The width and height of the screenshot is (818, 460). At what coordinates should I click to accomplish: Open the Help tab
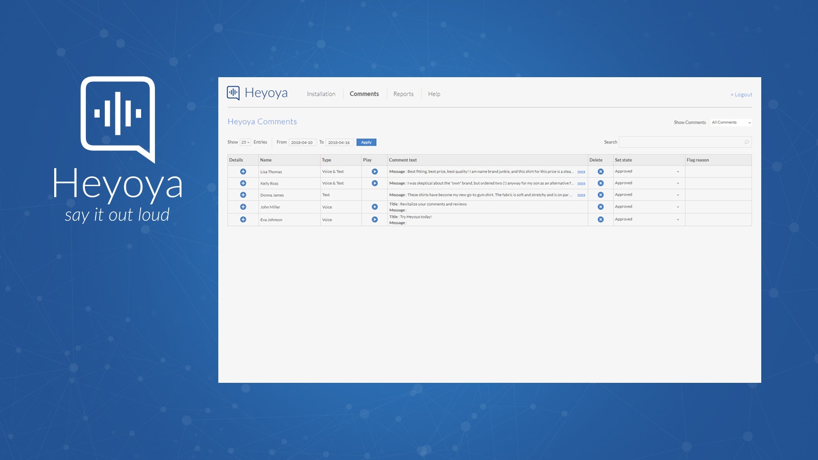(434, 94)
